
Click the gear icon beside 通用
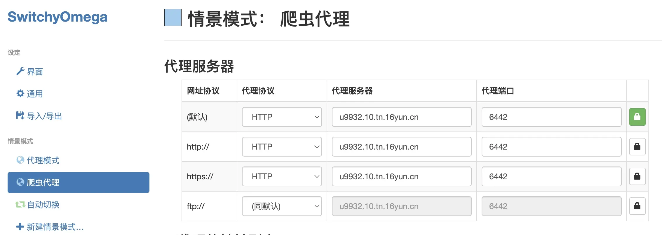tap(20, 93)
